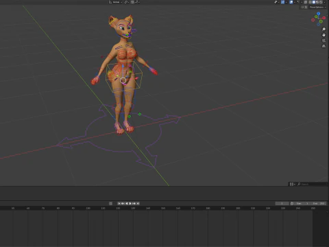
Task: Toggle the viewport gizmos button
Action: pyautogui.click(x=282, y=2)
